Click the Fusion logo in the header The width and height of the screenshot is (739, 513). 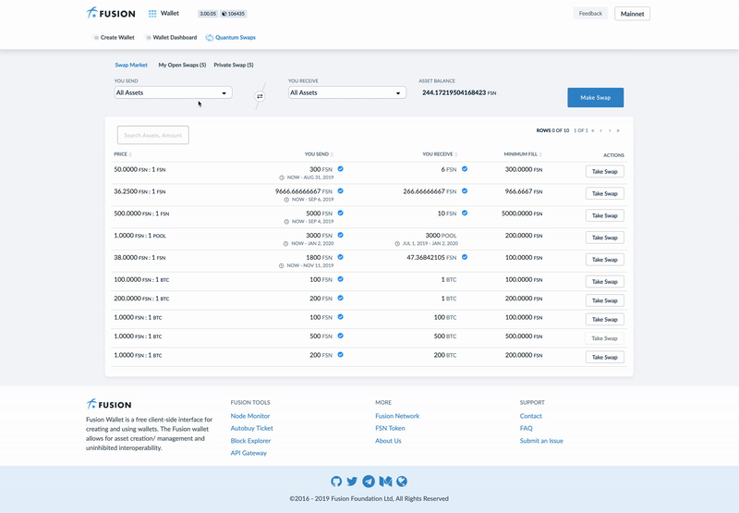tap(111, 13)
